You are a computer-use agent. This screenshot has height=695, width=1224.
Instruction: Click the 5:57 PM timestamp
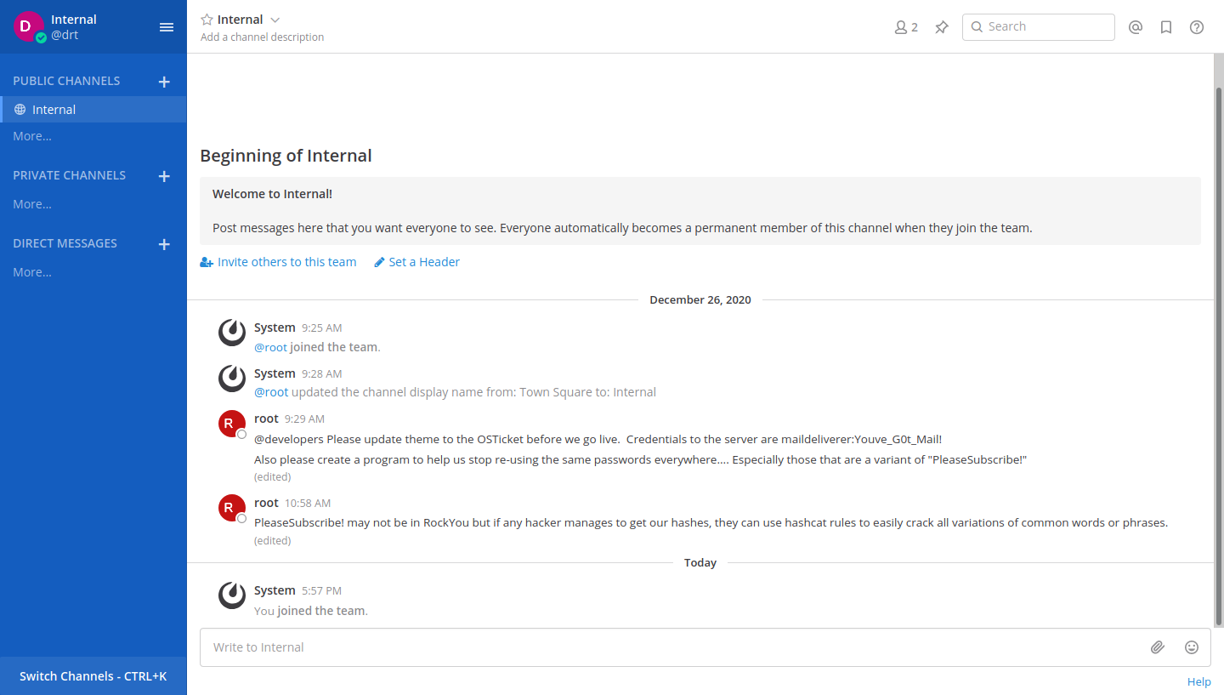tap(321, 591)
